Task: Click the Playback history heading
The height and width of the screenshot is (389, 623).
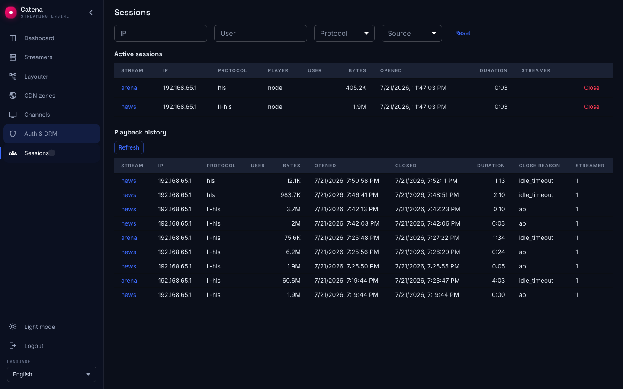Action: tap(140, 132)
